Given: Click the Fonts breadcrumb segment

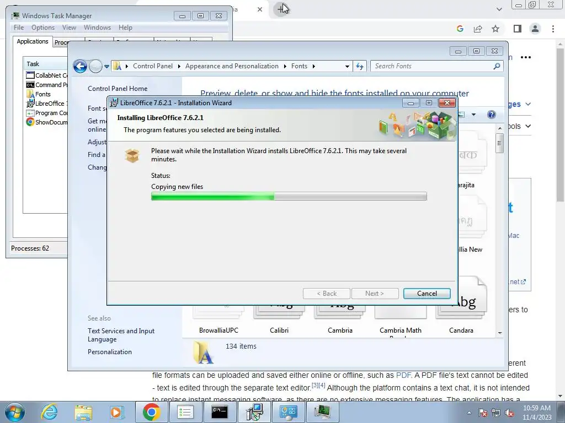Looking at the screenshot, I should click(299, 66).
